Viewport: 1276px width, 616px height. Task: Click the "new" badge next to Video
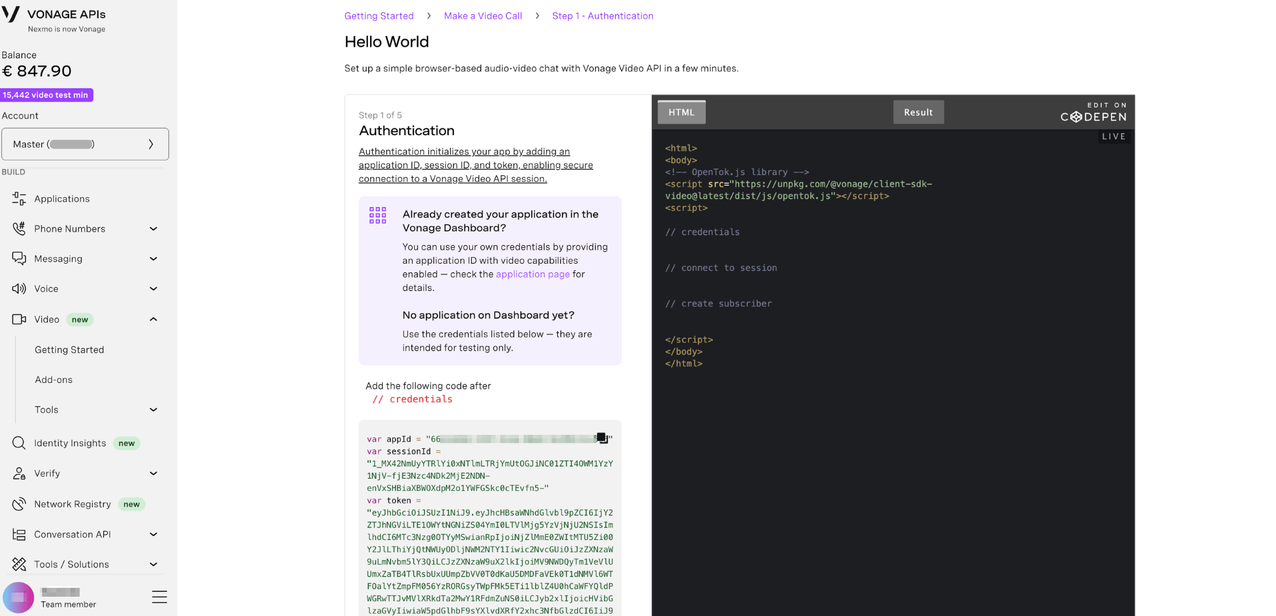(80, 320)
